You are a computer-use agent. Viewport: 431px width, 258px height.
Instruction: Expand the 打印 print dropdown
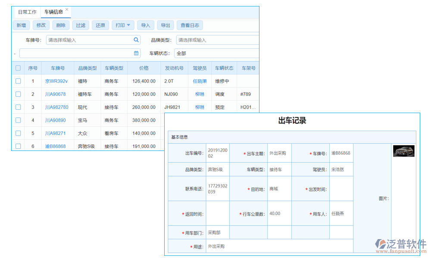tap(123, 25)
